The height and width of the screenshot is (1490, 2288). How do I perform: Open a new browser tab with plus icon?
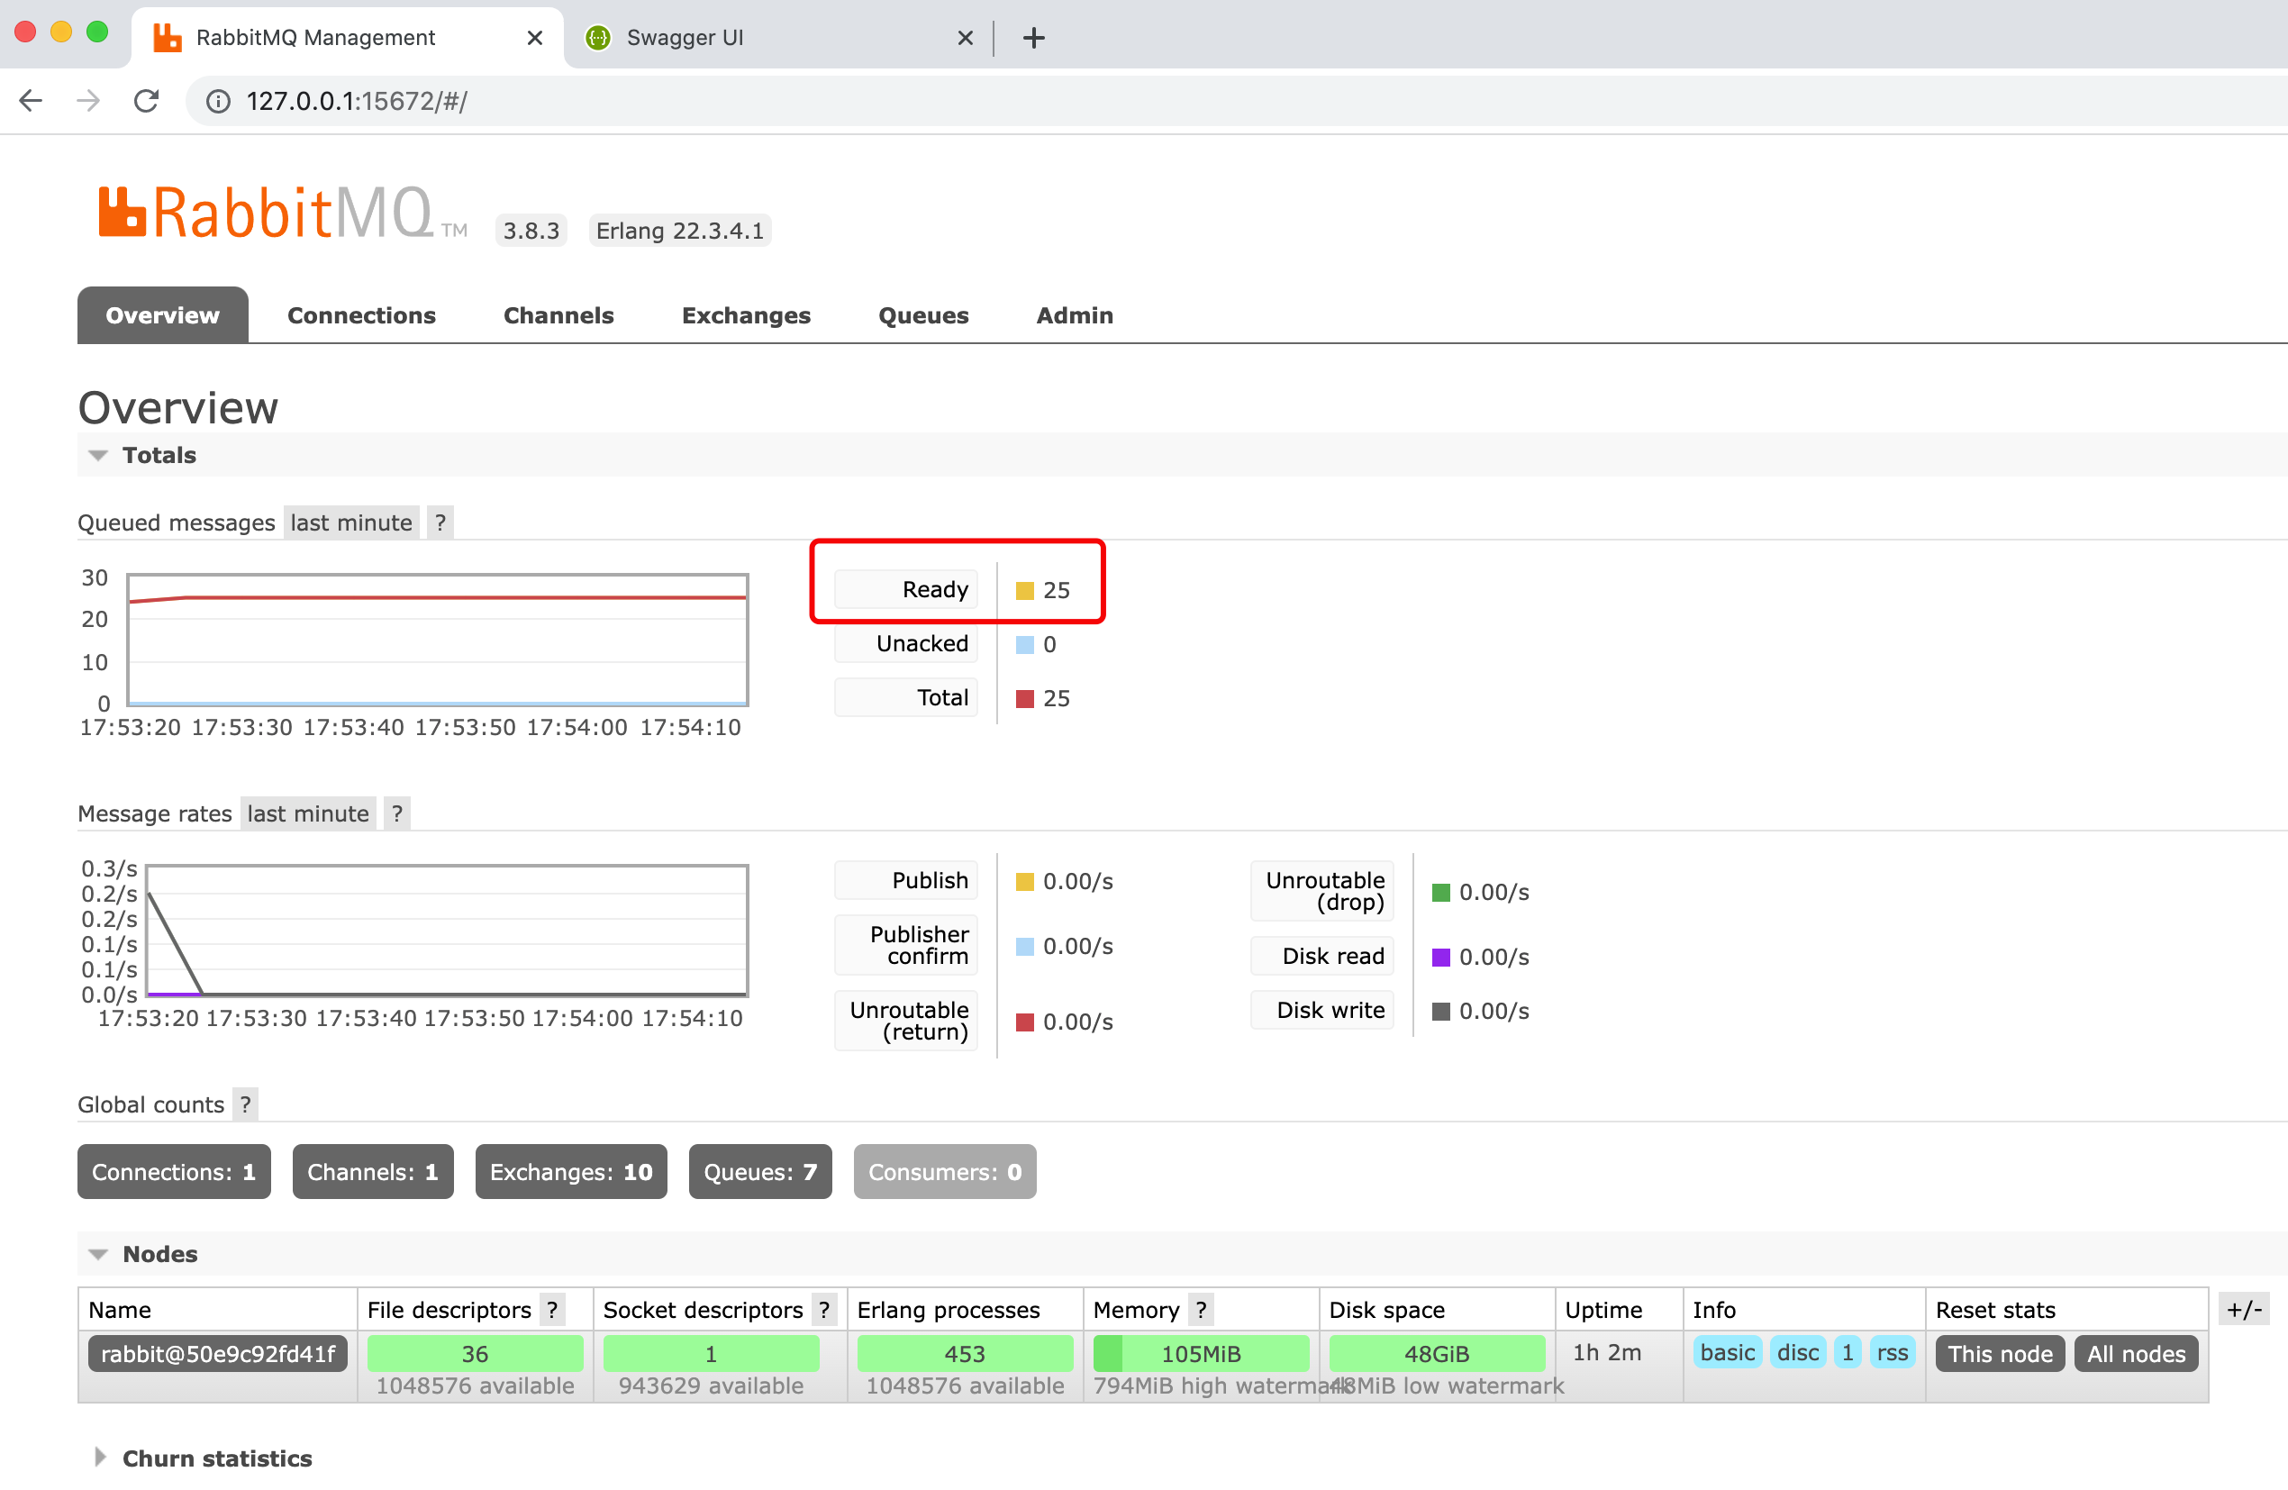(1033, 38)
